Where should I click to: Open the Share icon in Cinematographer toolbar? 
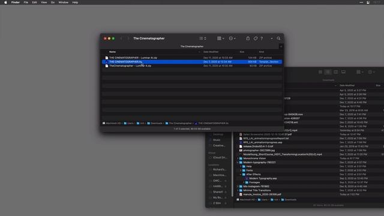click(x=248, y=38)
